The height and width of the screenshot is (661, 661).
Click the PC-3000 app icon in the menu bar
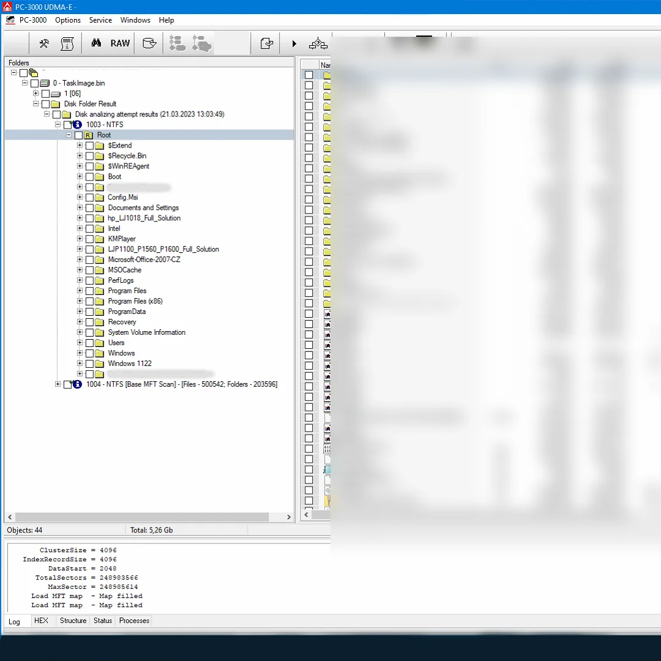[10, 20]
